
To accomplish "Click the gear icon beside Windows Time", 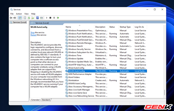I will coord(67,55).
